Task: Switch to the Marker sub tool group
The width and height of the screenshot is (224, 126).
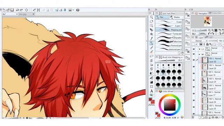Action: pos(176,17)
